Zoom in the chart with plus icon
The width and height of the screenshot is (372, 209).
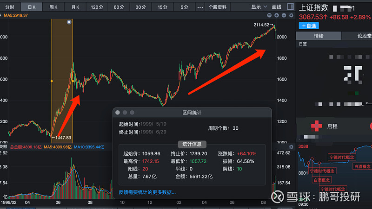[x=277, y=15]
